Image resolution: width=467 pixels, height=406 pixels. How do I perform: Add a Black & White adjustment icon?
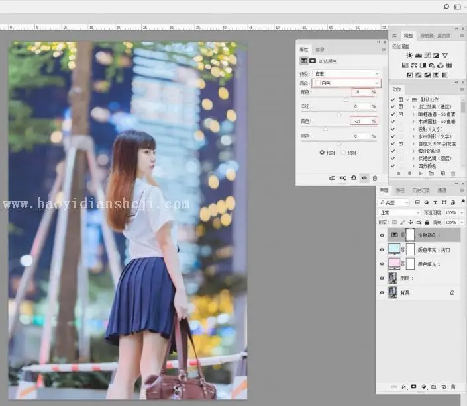423,65
